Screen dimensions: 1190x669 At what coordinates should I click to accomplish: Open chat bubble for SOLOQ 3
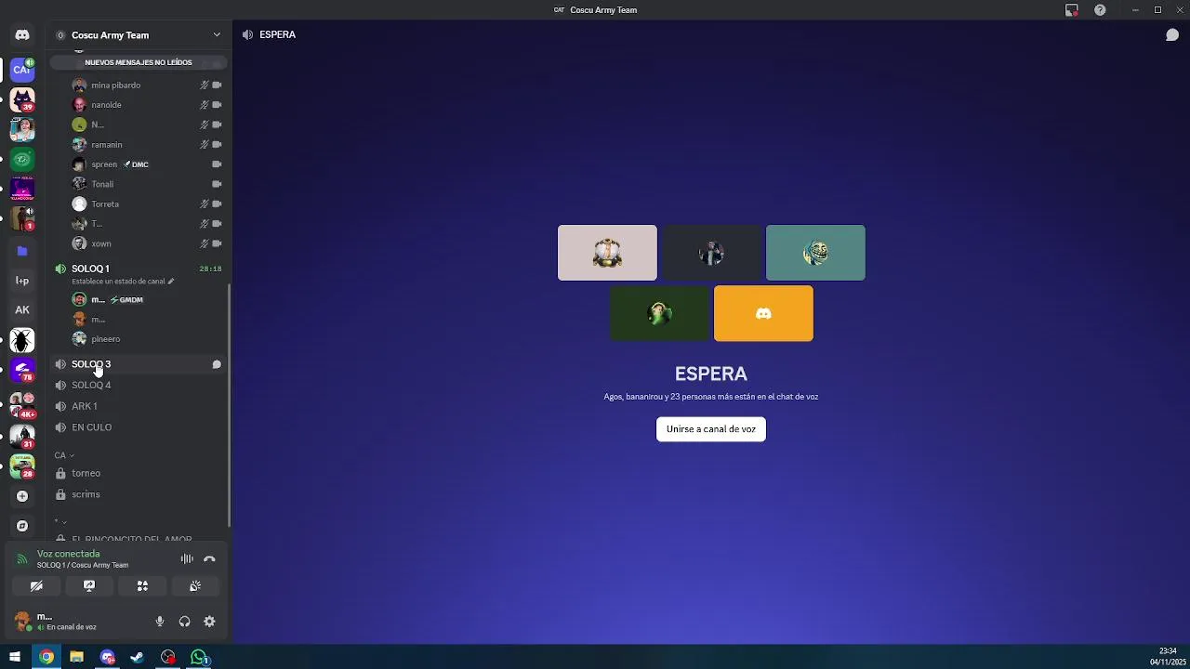tap(217, 364)
